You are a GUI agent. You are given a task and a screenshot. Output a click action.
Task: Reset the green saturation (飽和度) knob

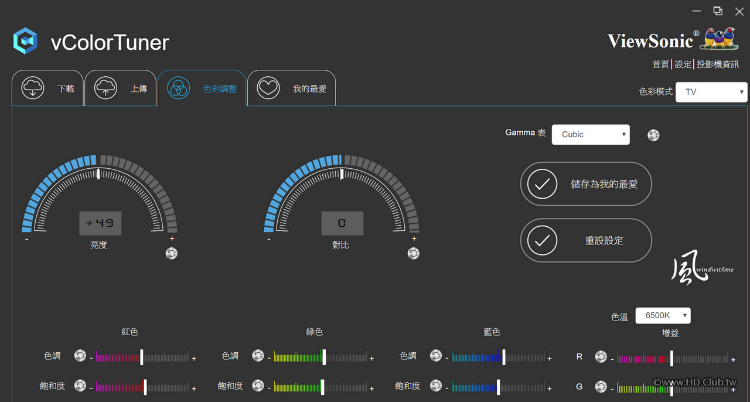(258, 385)
